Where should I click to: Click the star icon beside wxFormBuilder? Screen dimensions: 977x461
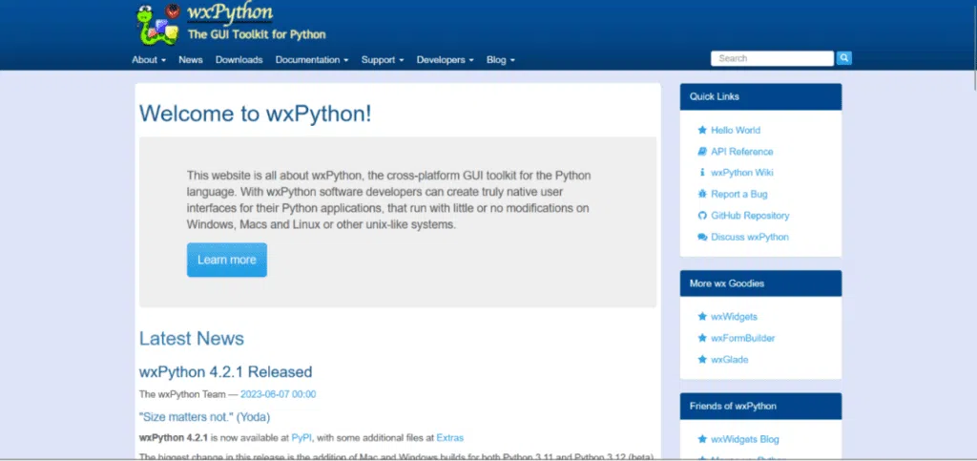tap(702, 338)
